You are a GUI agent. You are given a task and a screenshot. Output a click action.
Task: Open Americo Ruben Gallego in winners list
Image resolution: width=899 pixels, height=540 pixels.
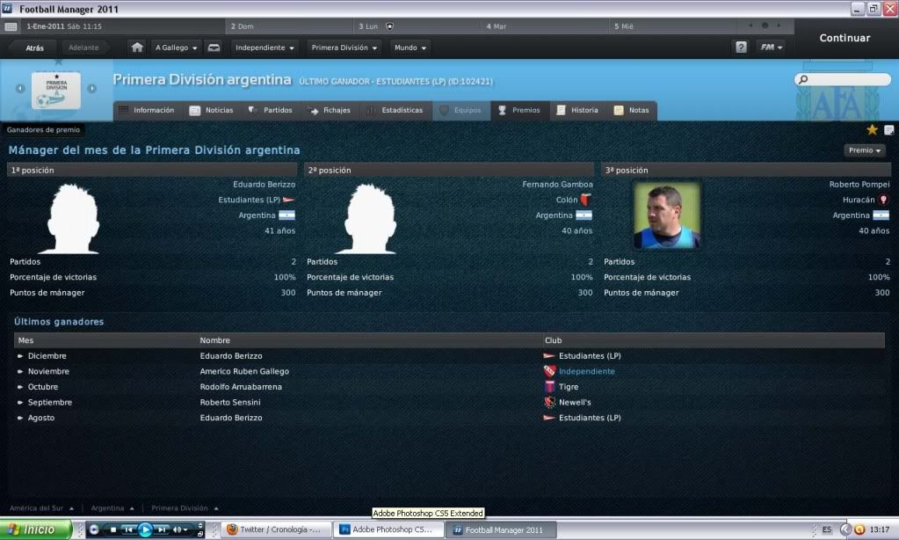tap(244, 371)
